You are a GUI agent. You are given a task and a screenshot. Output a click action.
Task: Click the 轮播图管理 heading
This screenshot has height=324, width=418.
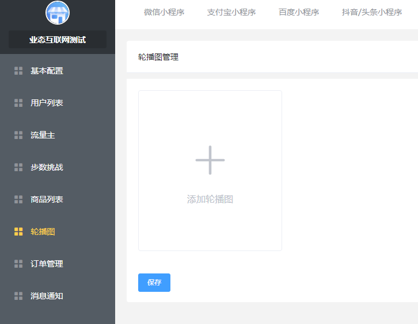158,57
